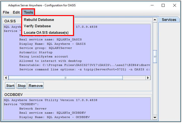
Task: Click the Automatic Startup line in OASIS
Action: click(x=36, y=52)
